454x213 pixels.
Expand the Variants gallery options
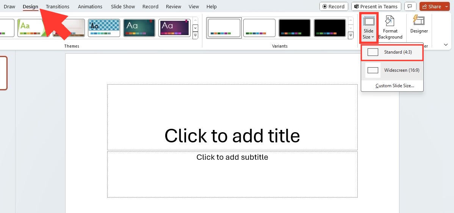(x=351, y=35)
